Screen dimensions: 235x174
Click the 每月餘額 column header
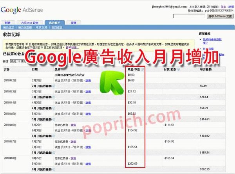[206, 69]
